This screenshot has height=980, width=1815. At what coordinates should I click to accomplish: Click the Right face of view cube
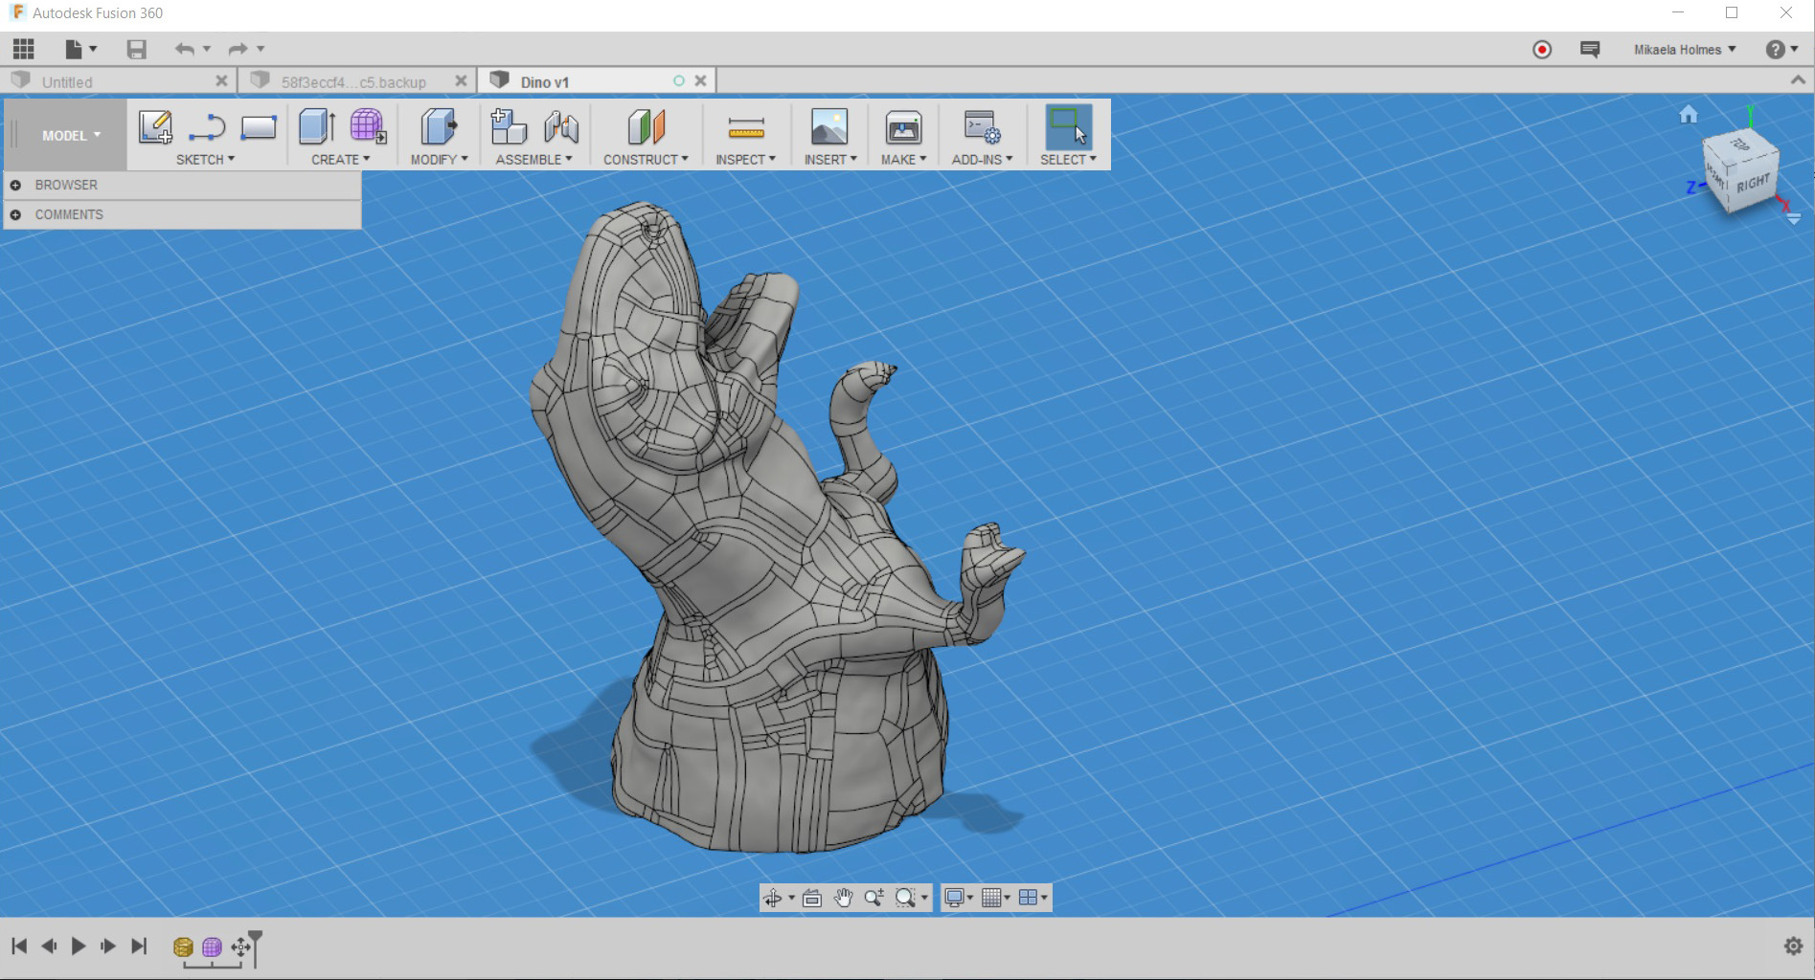[x=1753, y=183]
